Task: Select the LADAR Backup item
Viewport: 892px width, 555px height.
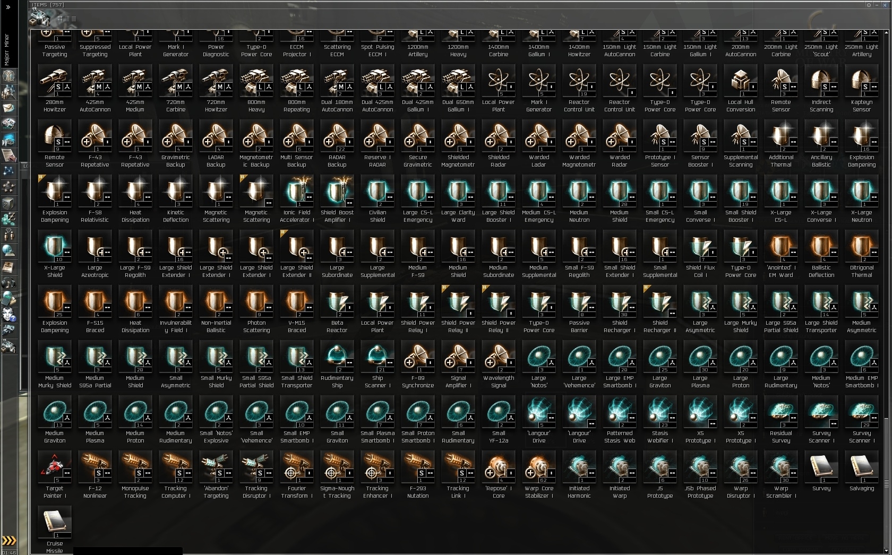Action: 216,144
